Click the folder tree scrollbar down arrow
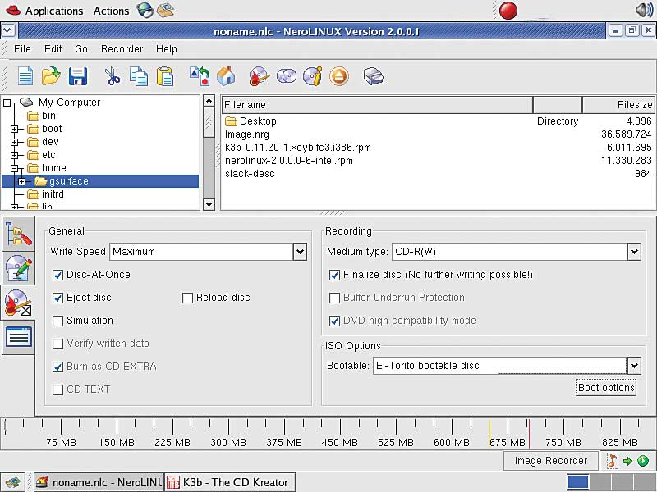Screen dimensions: 657x492 pyautogui.click(x=209, y=204)
